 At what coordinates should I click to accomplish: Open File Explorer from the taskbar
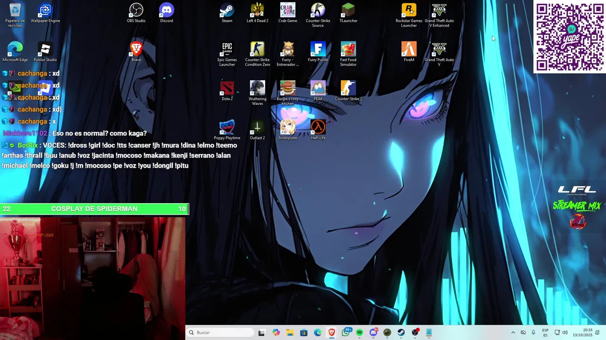click(290, 332)
